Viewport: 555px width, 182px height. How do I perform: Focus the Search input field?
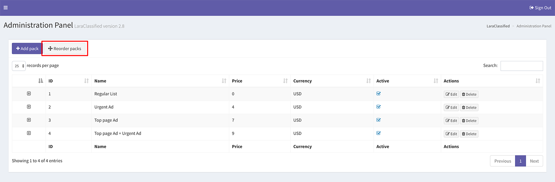521,66
